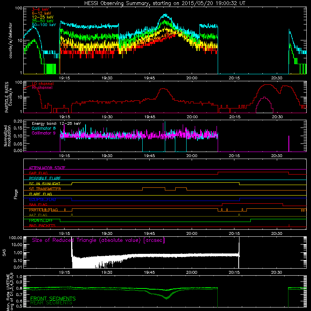This screenshot has width=311, height=311.
Task: Click the 0.8 livetime y-axis value
Action: click(x=19, y=288)
